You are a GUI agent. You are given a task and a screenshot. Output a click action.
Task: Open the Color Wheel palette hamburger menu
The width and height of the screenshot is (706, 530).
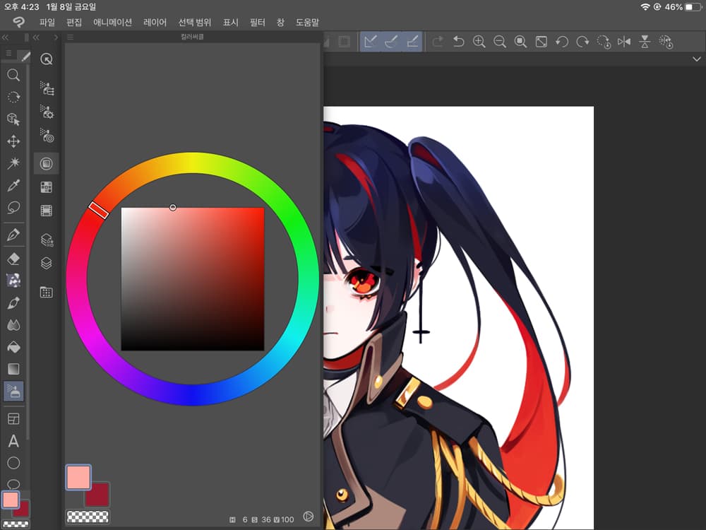pyautogui.click(x=70, y=37)
